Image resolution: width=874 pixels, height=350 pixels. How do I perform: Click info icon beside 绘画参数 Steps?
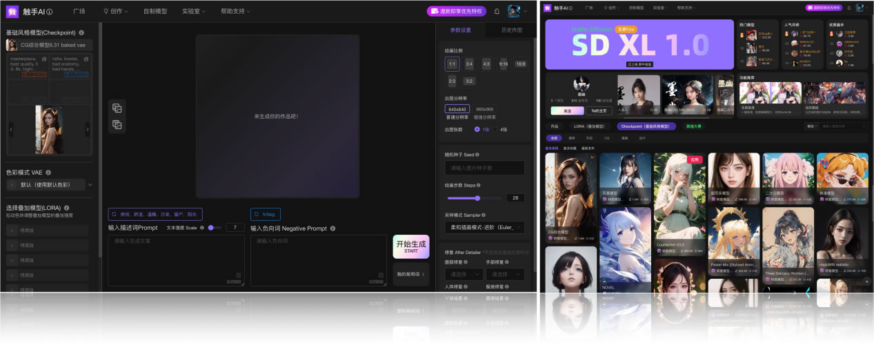click(x=479, y=186)
